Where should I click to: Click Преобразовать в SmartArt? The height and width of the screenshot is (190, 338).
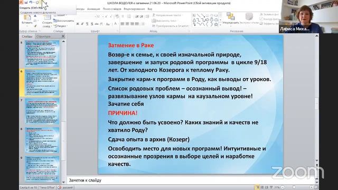(171, 26)
